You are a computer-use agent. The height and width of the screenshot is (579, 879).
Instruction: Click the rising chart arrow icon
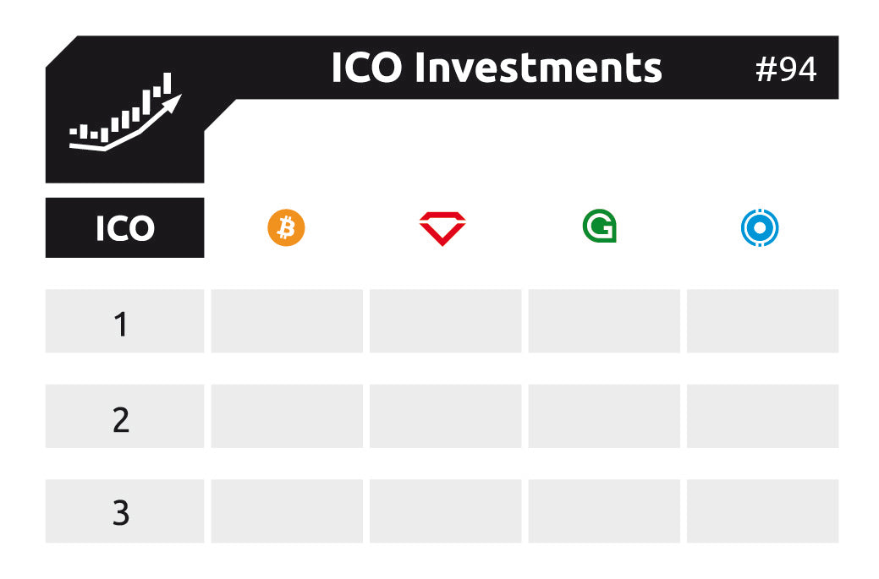(x=125, y=114)
